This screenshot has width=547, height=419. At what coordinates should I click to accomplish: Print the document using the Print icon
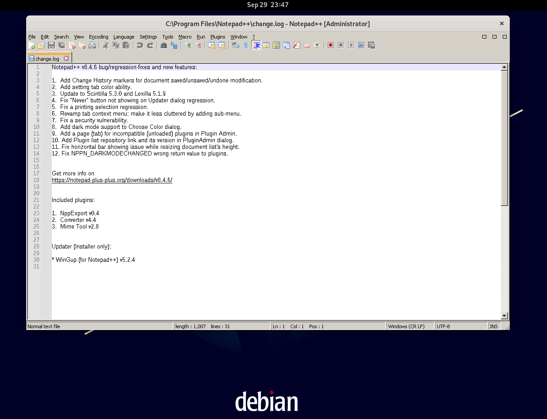click(92, 45)
